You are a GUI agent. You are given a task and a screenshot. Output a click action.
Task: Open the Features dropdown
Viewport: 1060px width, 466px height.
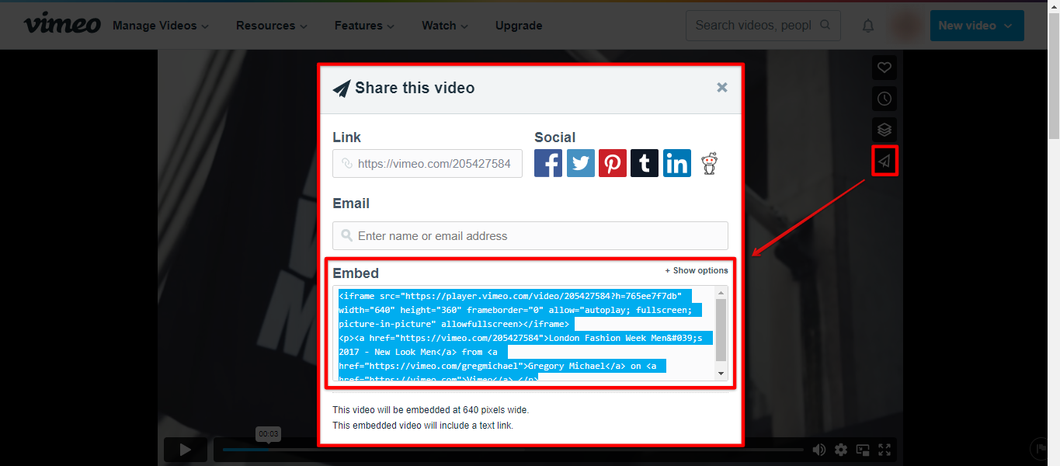364,26
